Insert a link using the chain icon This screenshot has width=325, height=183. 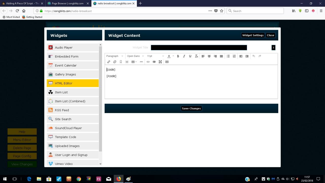(109, 62)
